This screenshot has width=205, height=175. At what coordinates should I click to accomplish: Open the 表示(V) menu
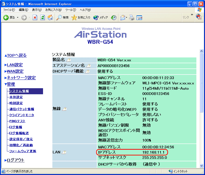tap(37, 10)
